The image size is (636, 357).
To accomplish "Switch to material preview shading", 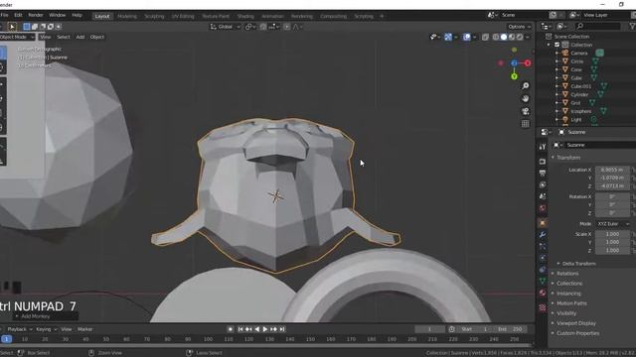I will (512, 38).
